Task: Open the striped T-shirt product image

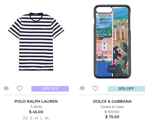Action: pos(36,42)
